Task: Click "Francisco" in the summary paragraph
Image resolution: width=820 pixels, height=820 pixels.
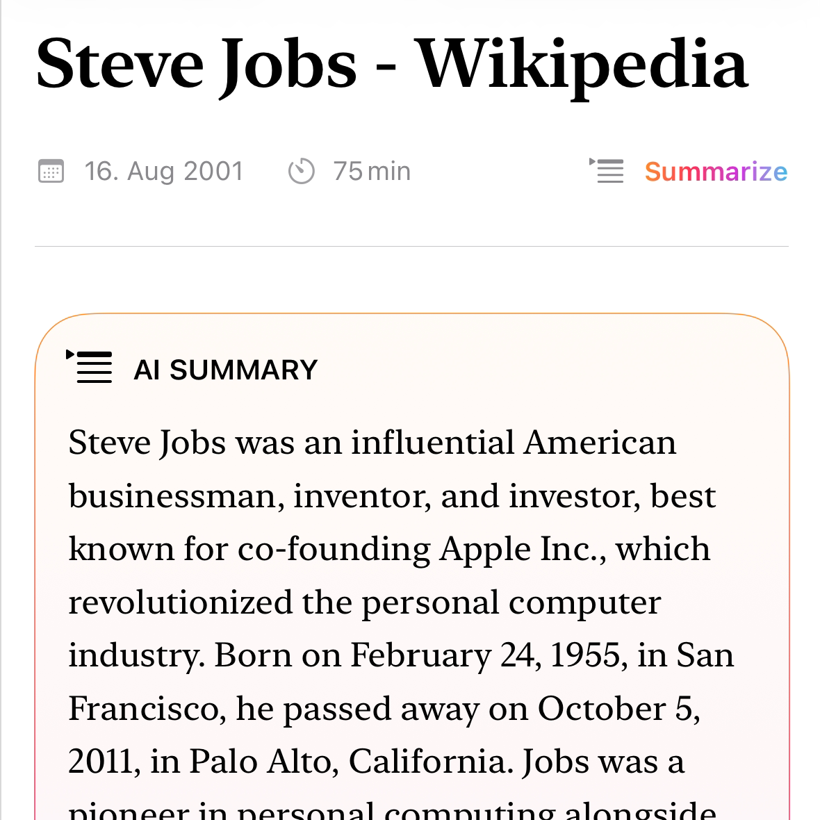Action: coord(147,709)
